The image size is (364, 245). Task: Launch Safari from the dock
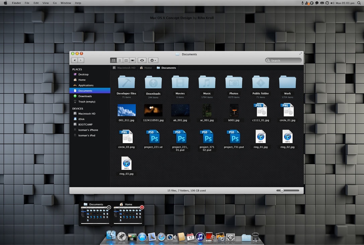point(161,237)
